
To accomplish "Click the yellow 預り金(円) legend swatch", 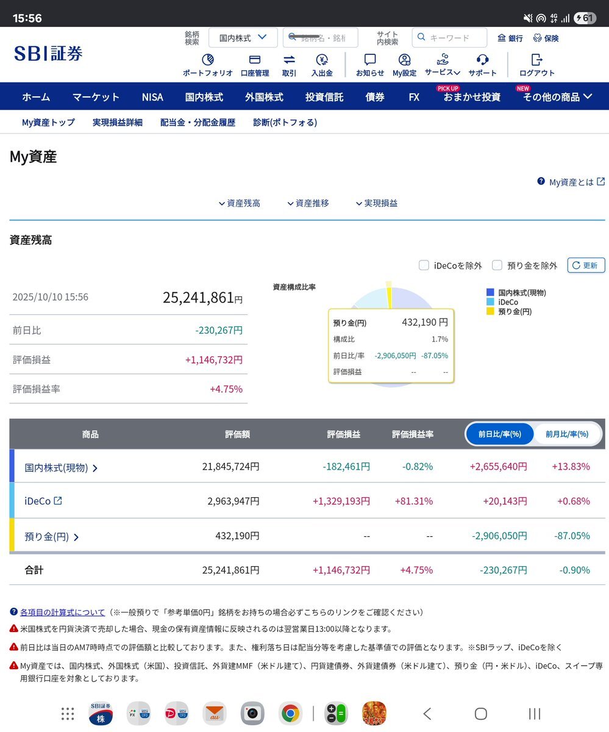I will tap(490, 312).
